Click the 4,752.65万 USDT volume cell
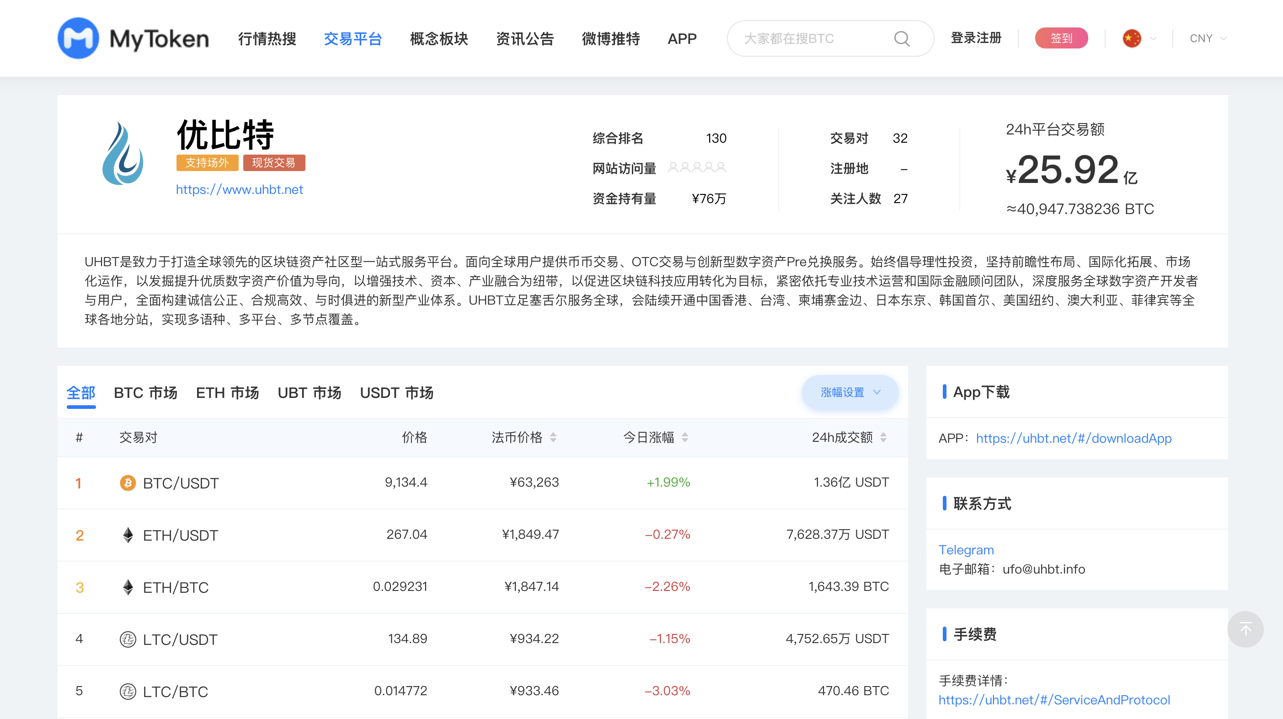Screen dimensions: 1283x719 pyautogui.click(x=837, y=639)
